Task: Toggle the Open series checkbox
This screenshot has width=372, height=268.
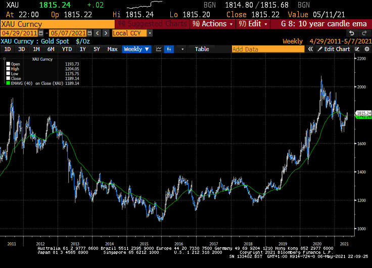Action: pos(8,64)
